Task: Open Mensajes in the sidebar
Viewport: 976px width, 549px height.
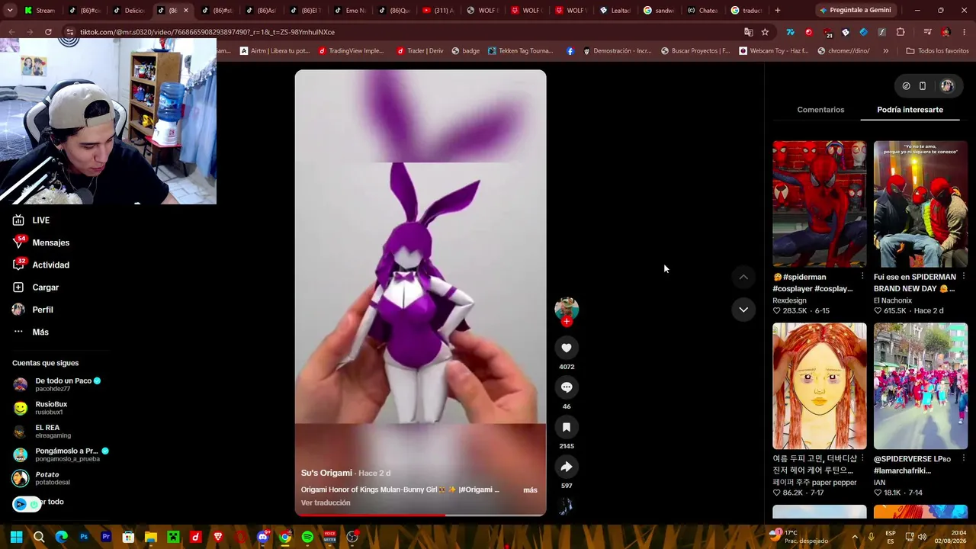Action: coord(41,242)
